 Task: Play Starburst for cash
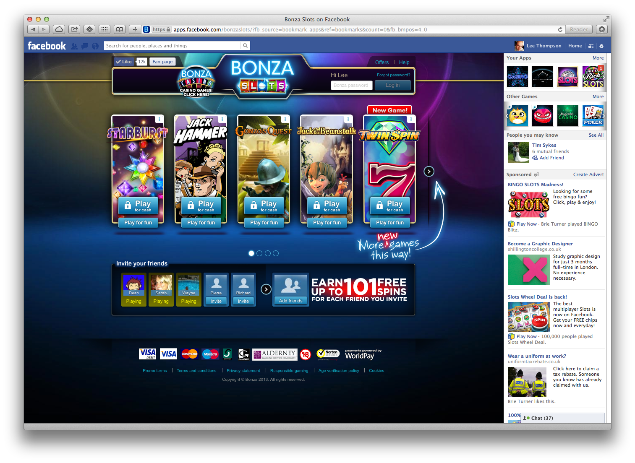[x=138, y=206]
